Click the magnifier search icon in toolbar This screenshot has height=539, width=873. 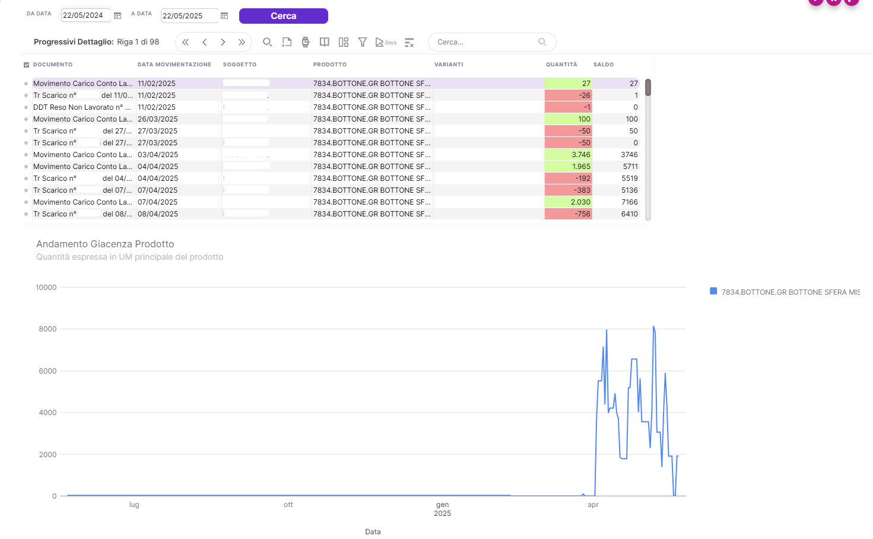click(267, 42)
